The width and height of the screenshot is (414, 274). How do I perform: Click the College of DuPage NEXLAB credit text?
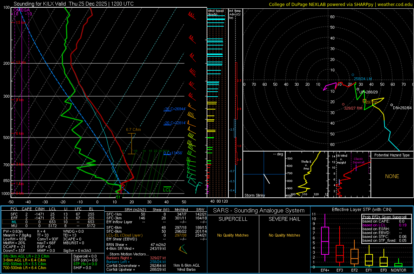[340, 4]
